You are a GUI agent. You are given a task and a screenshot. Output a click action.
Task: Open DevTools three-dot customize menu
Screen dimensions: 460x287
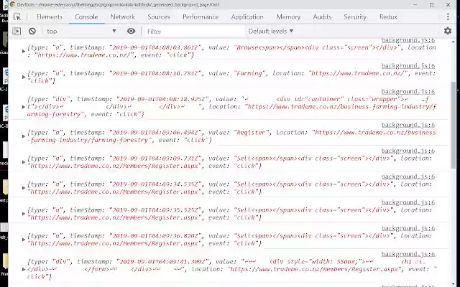[x=448, y=17]
